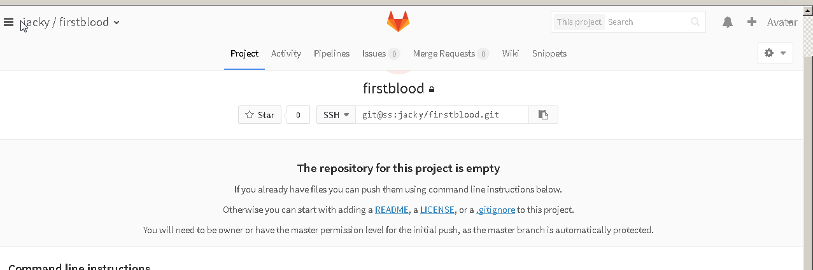Open the settings gear dropdown
Image resolution: width=813 pixels, height=270 pixels.
point(775,53)
